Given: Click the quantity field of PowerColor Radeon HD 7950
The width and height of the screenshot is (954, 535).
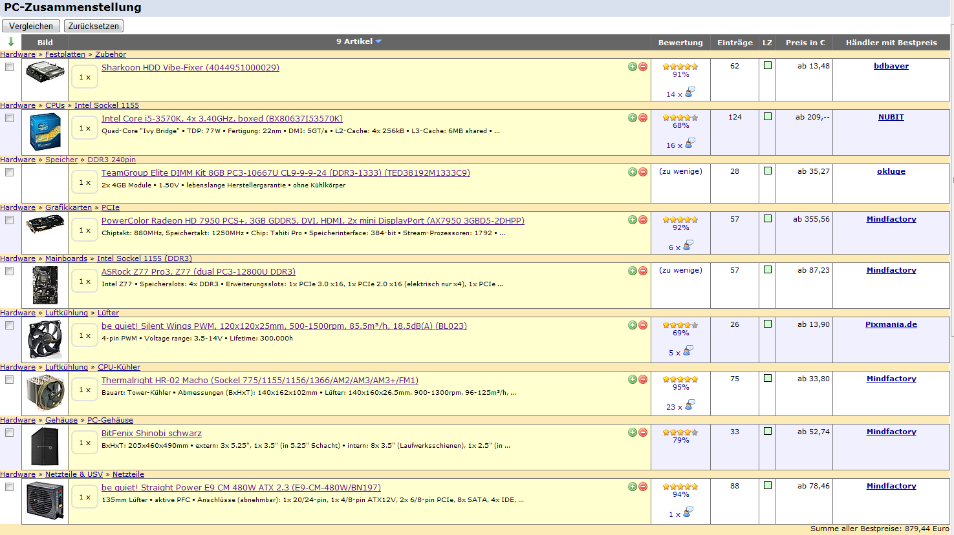Looking at the screenshot, I should click(85, 230).
